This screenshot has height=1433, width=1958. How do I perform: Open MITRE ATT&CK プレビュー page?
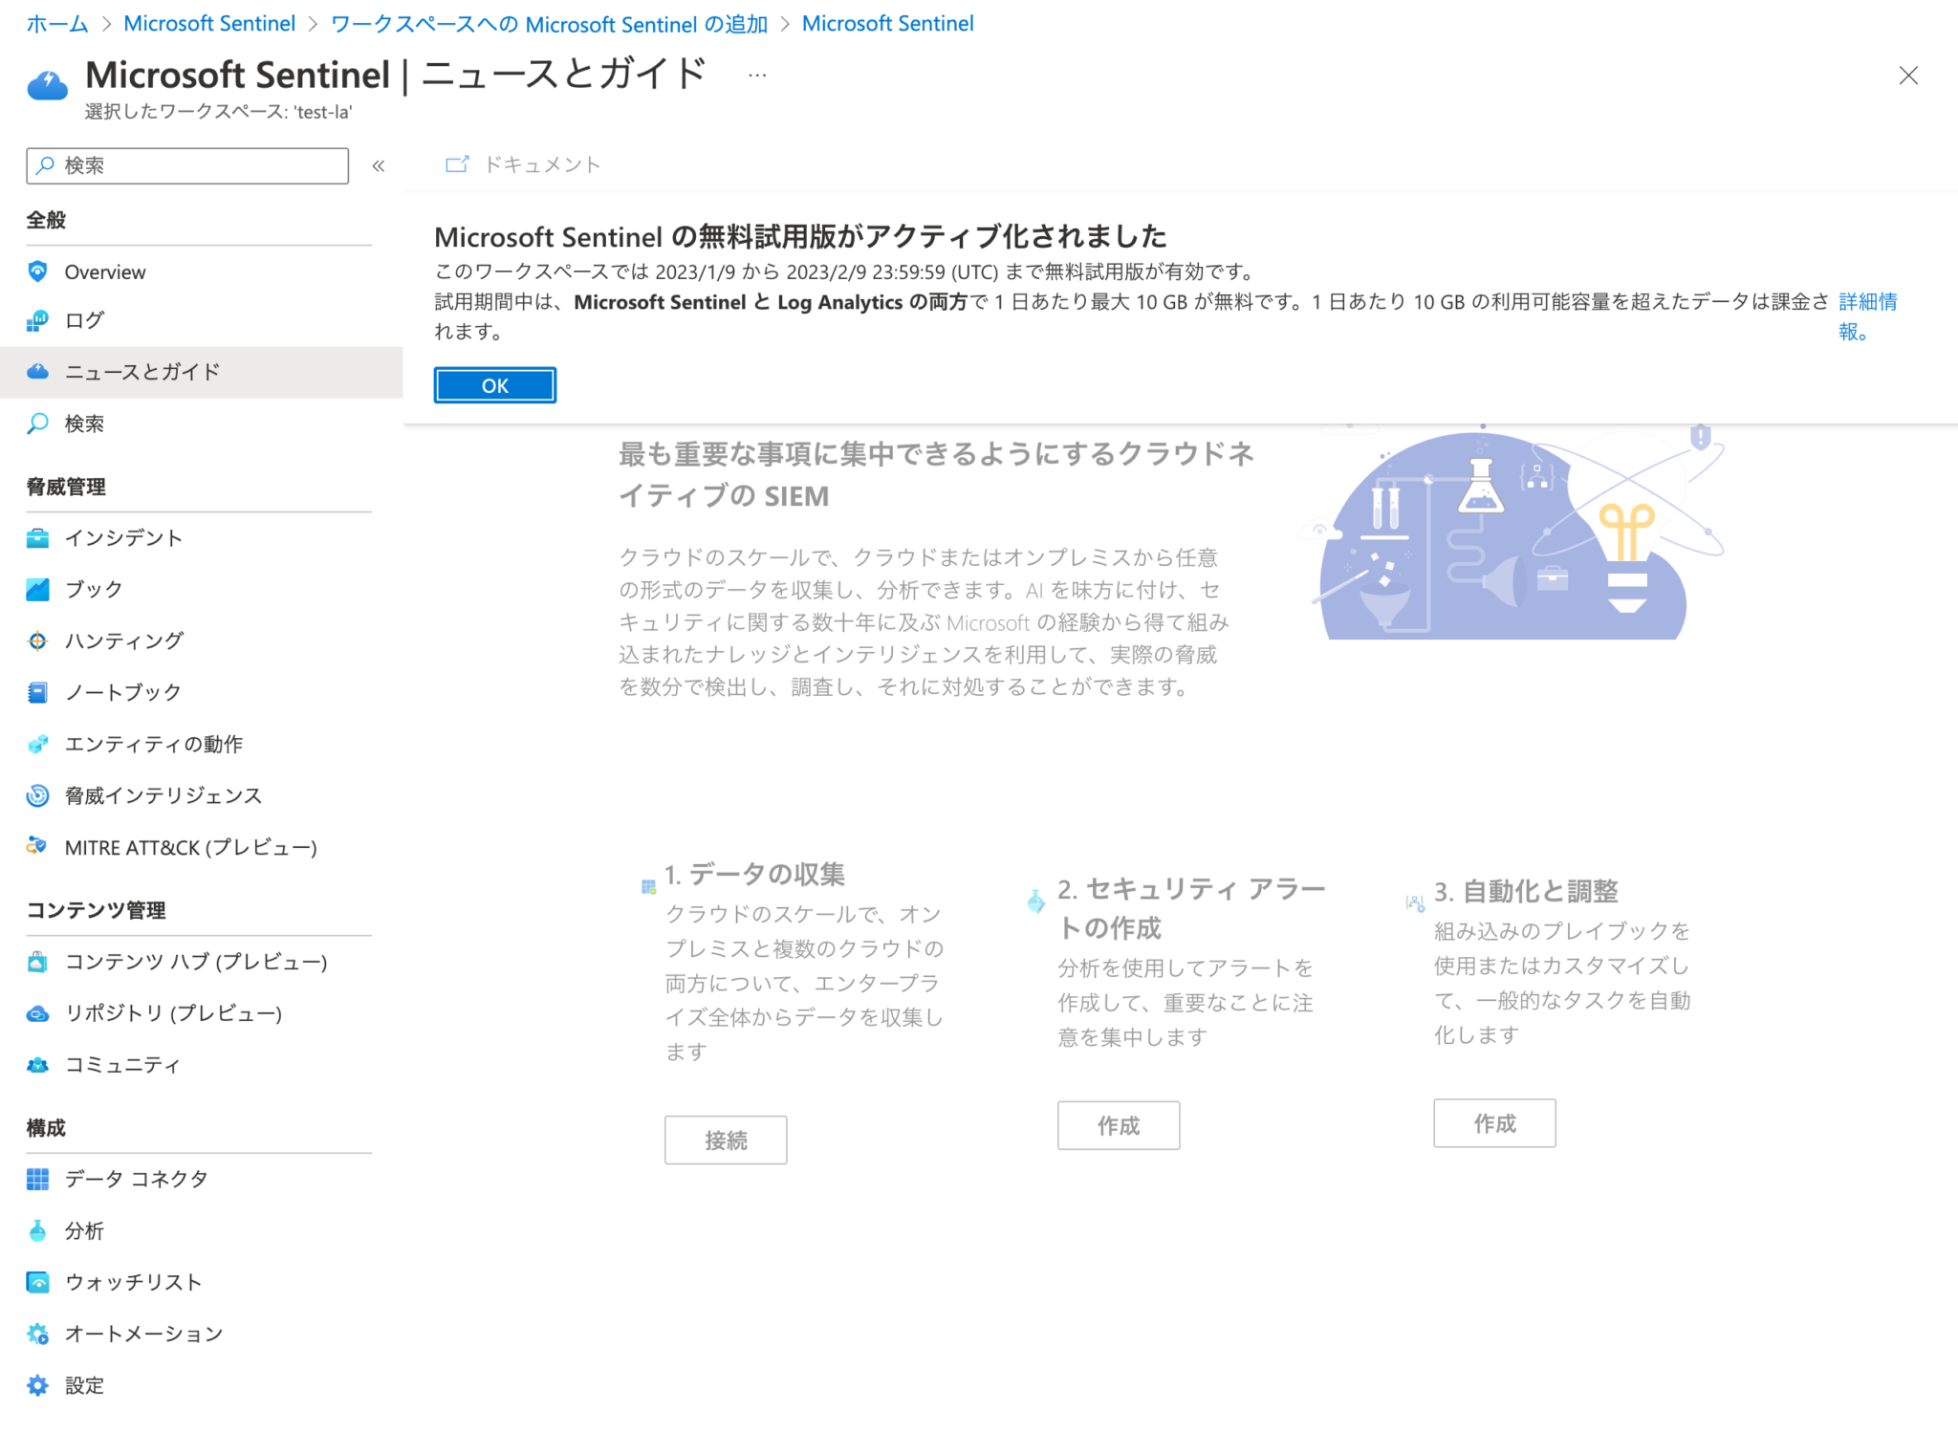[190, 847]
